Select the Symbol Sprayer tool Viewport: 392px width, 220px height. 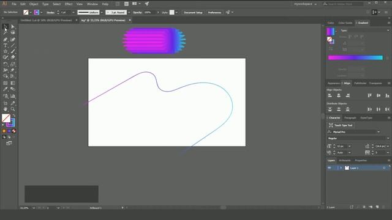[x=6, y=96]
